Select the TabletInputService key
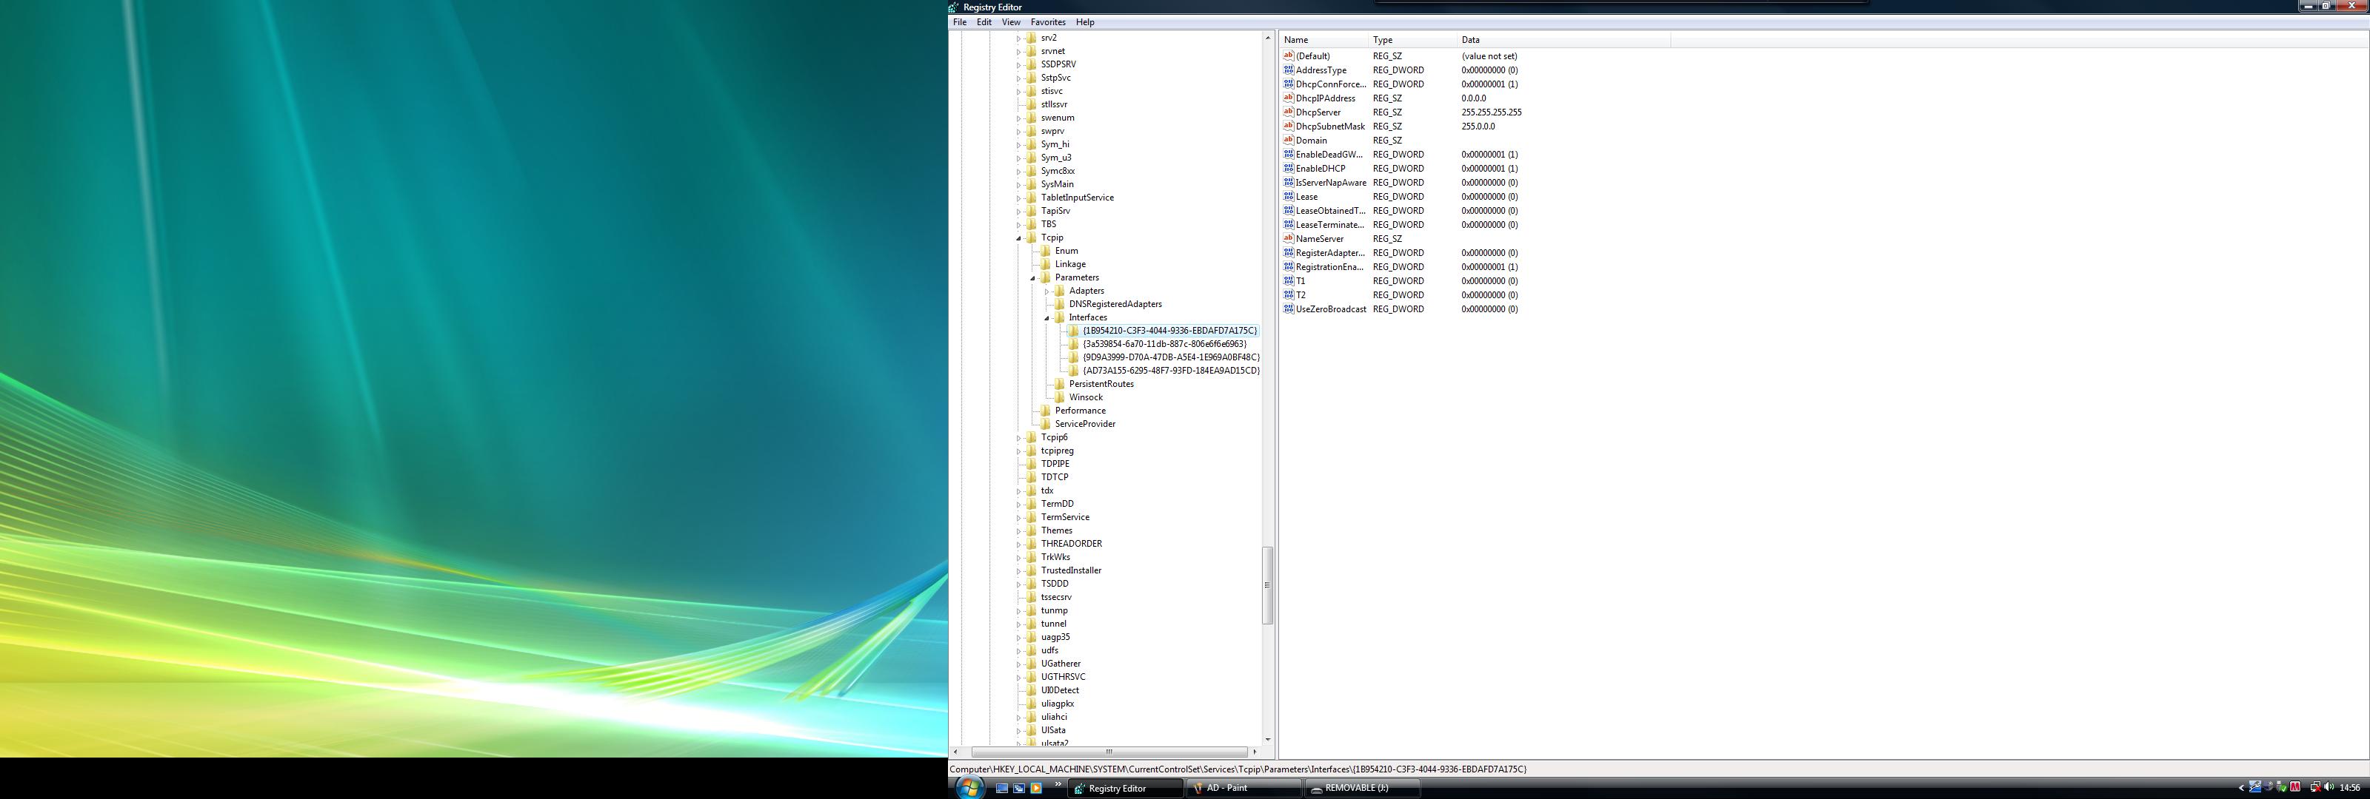 coord(1078,198)
